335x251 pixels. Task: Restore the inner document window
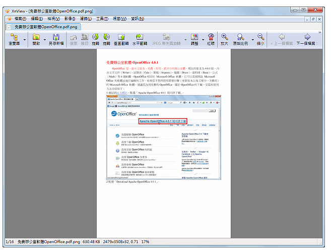pyautogui.click(x=313, y=19)
